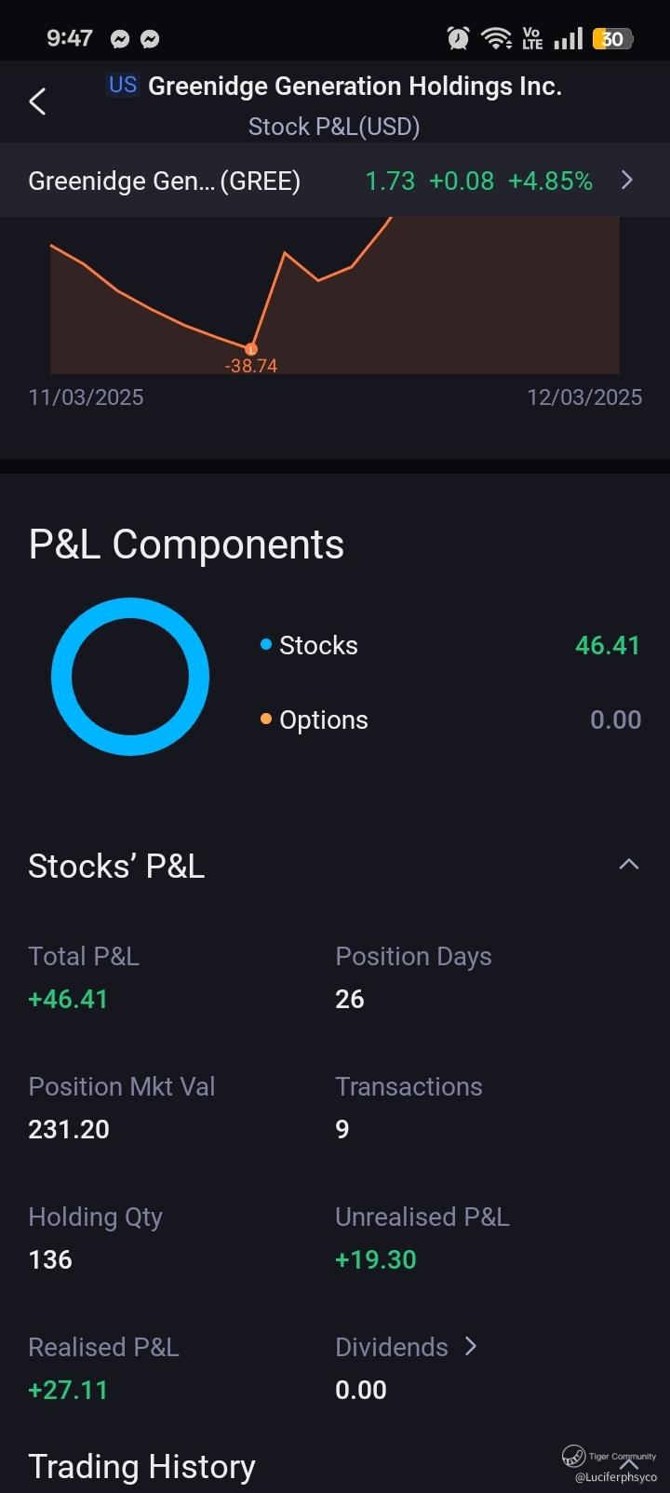The image size is (670, 1493).
Task: Tap the Stock P&L(USD) subtitle
Action: 334,127
